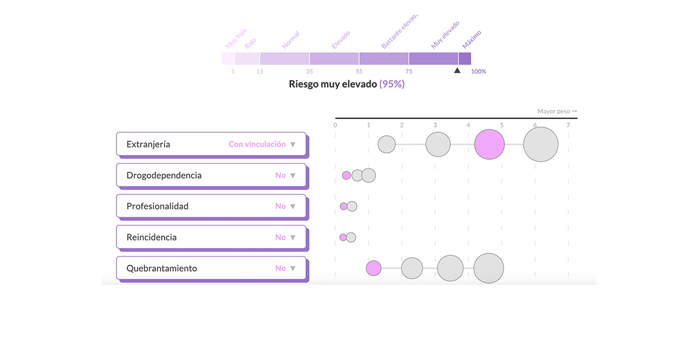The width and height of the screenshot is (676, 338).
Task: Click the Muy elevado risk segment
Action: 433,59
